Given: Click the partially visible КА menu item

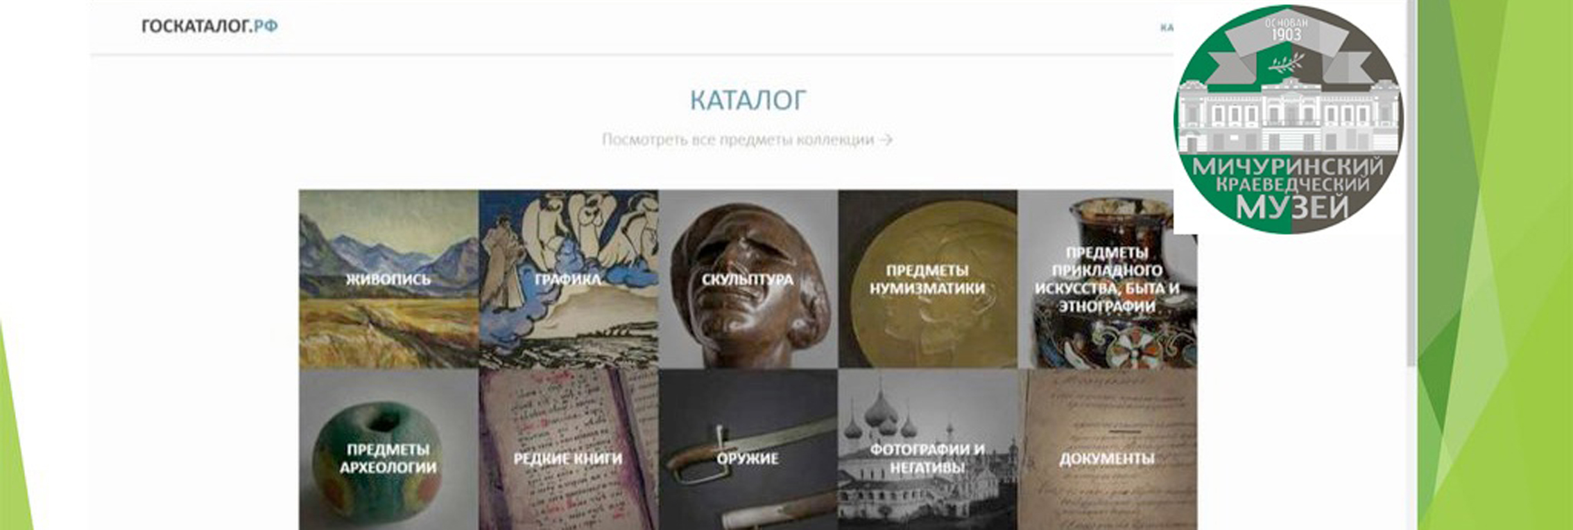Looking at the screenshot, I should tap(1167, 28).
